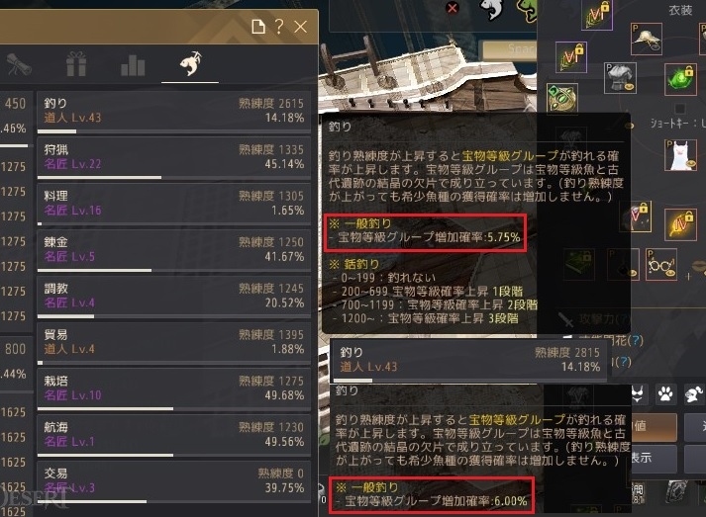Click the white dress costume slot
706x517 pixels.
tap(680, 155)
